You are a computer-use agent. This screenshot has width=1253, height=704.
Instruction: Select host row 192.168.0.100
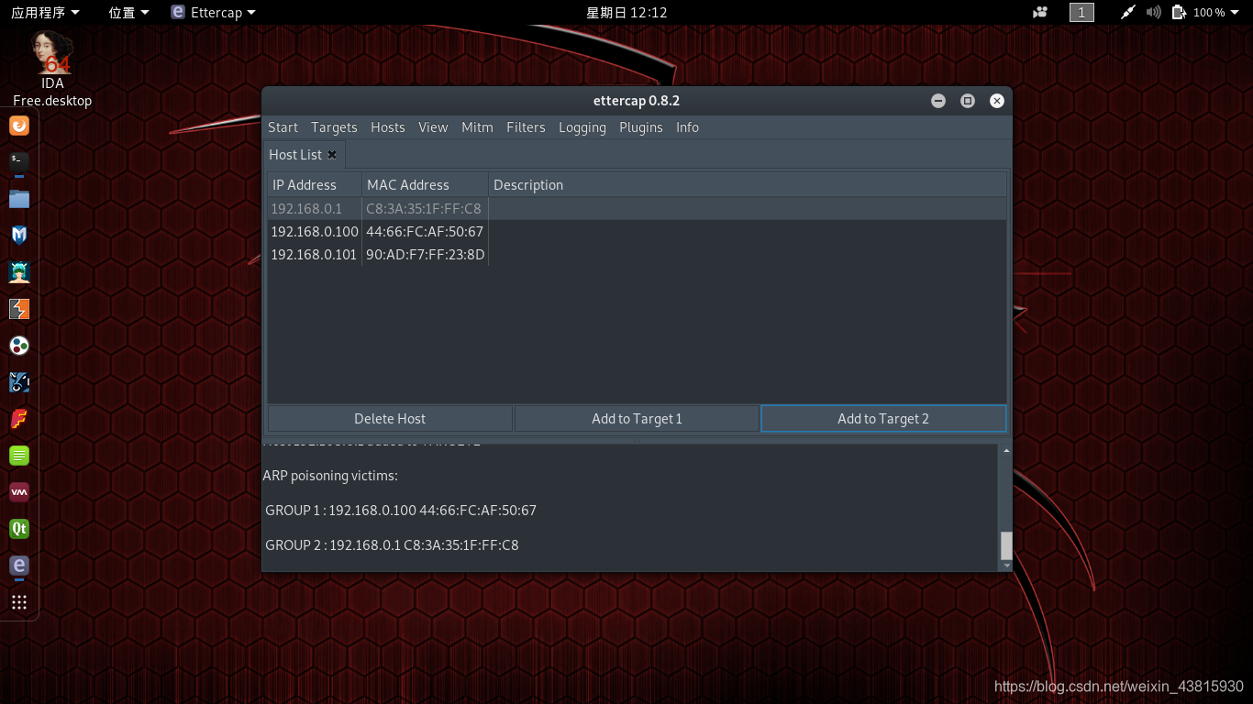(637, 232)
